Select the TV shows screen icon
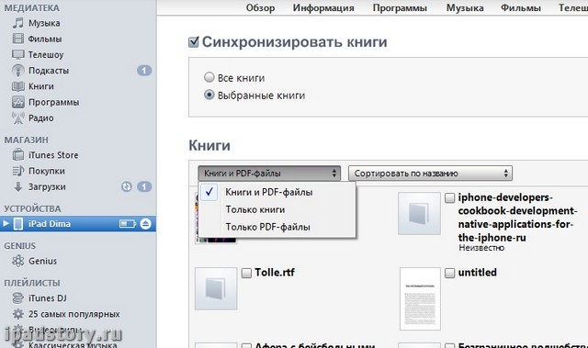588x348 pixels. (18, 55)
